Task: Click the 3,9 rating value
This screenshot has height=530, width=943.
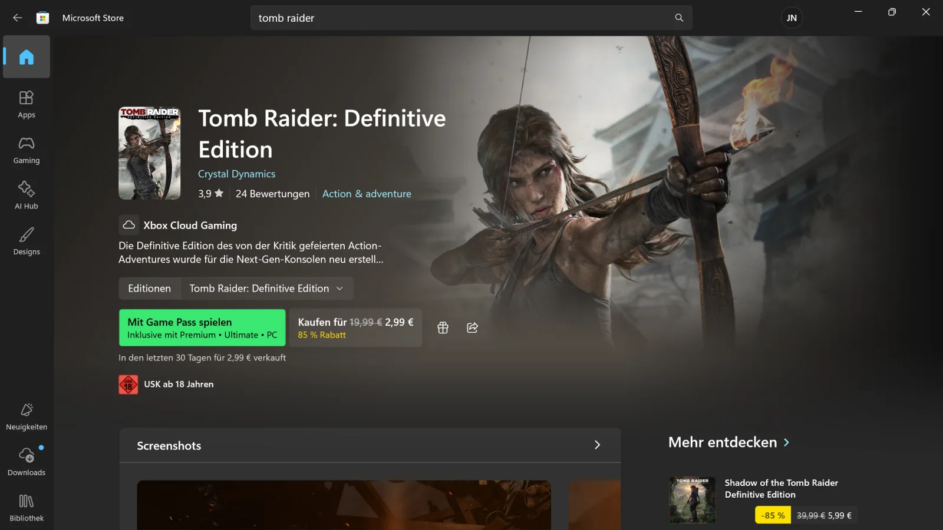Action: click(205, 194)
